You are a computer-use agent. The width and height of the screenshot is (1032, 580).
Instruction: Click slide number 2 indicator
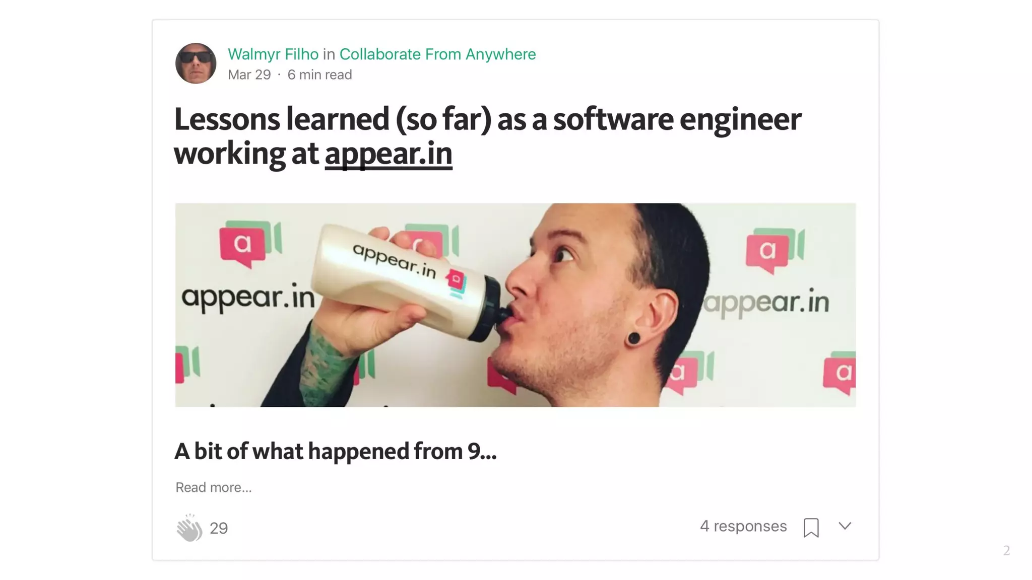point(1006,550)
